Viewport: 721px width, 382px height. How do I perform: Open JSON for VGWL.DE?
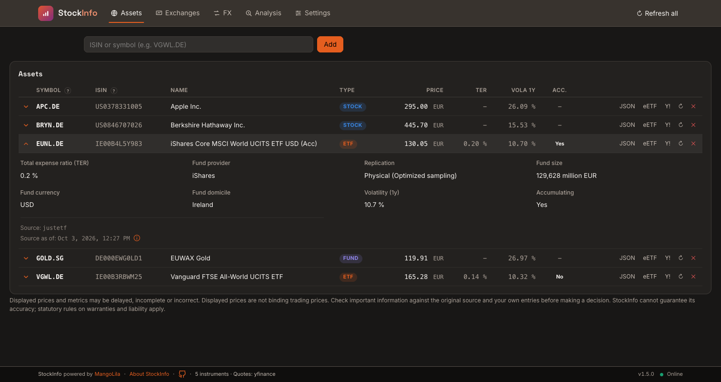[627, 277]
